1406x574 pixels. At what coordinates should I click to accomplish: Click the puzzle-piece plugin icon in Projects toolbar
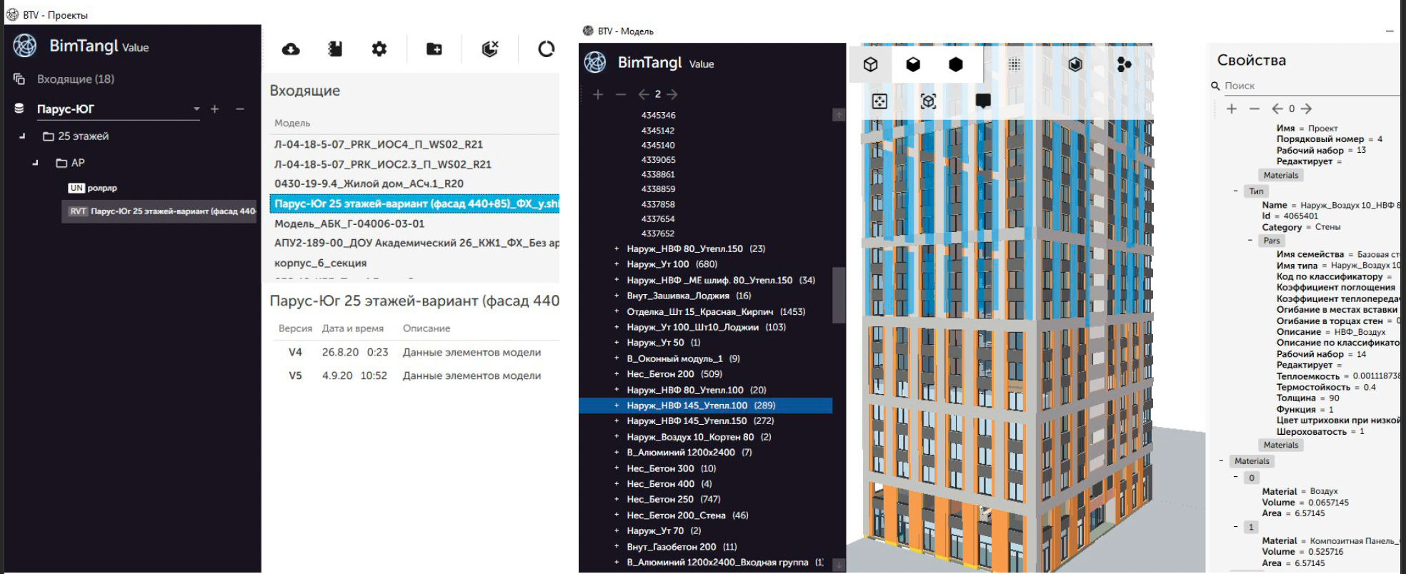(335, 49)
